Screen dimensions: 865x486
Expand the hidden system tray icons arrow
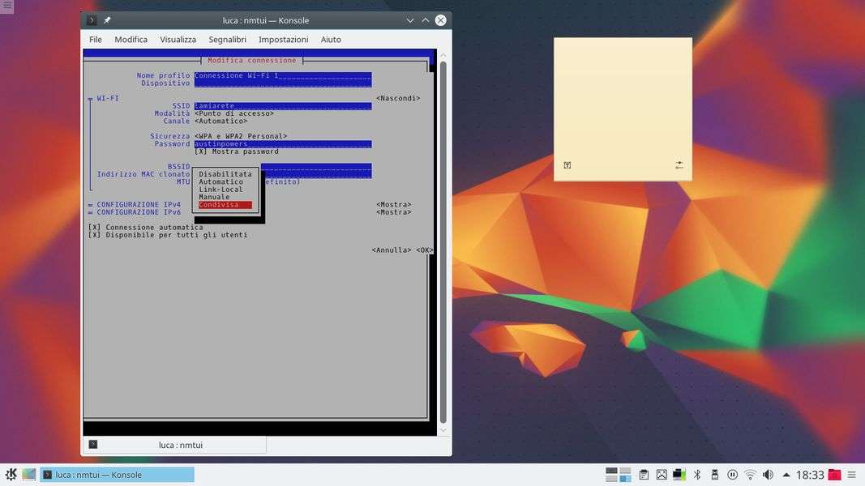click(x=786, y=475)
